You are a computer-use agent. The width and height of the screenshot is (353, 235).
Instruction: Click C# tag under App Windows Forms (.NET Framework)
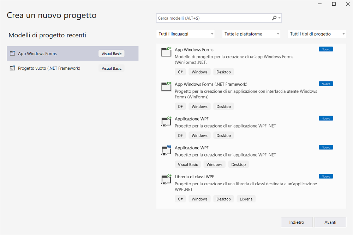tap(180, 106)
